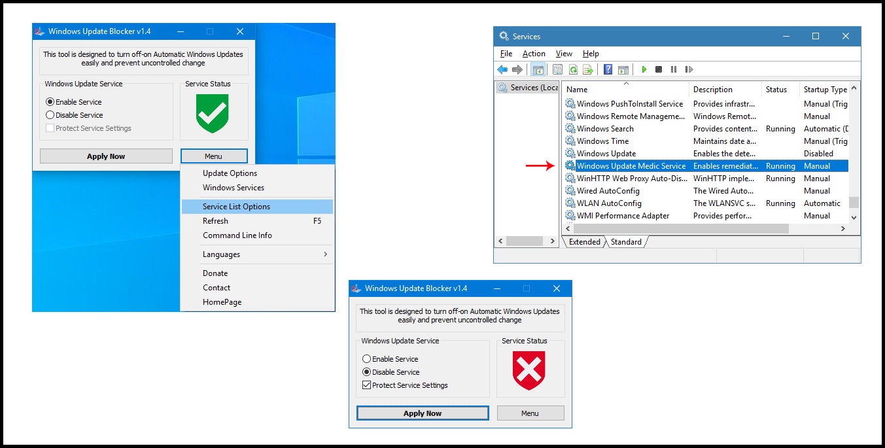Restart the service using the restart icon
885x448 pixels.
tap(689, 69)
